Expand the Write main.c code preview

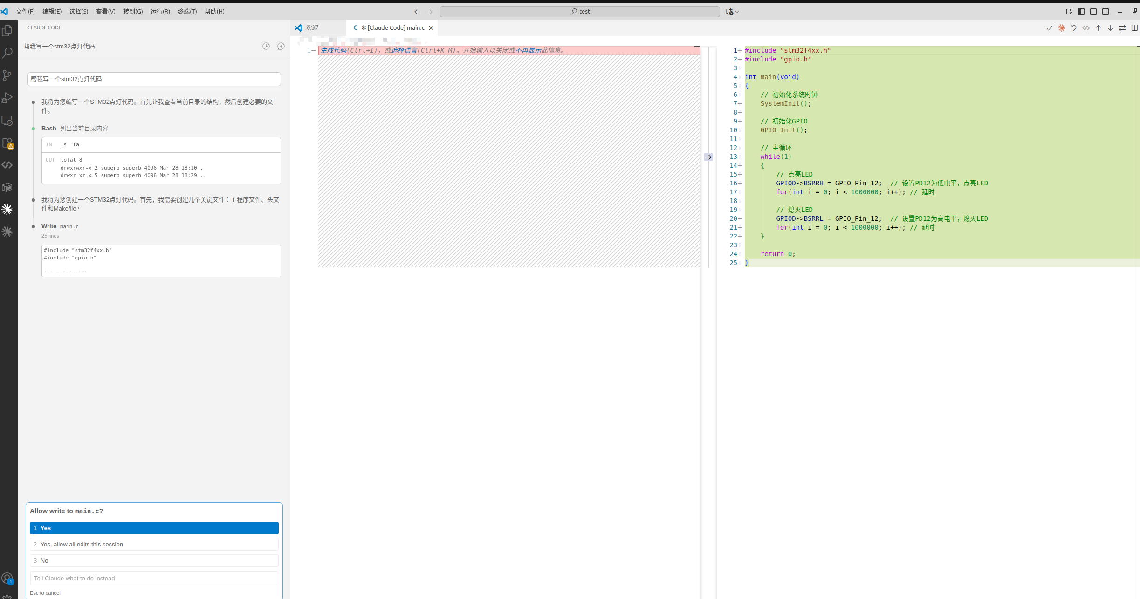(161, 261)
